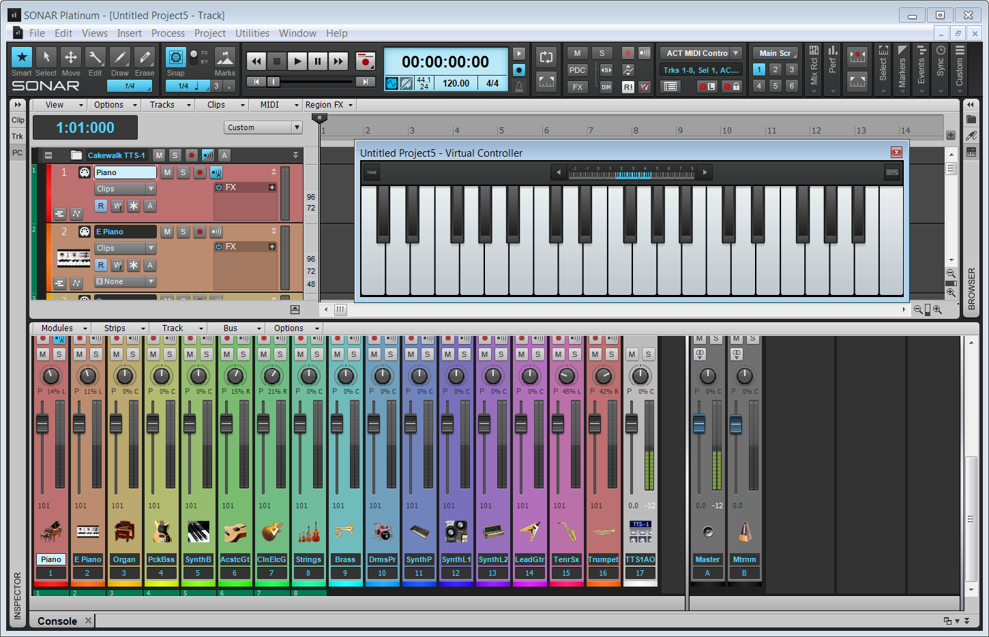This screenshot has height=637, width=989.
Task: Choose the Select tool
Action: point(46,57)
